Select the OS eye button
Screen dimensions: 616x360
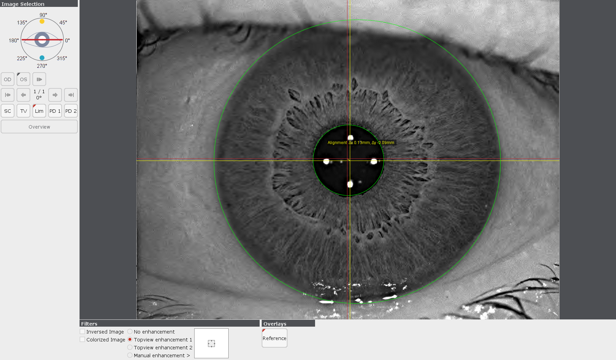tap(23, 79)
